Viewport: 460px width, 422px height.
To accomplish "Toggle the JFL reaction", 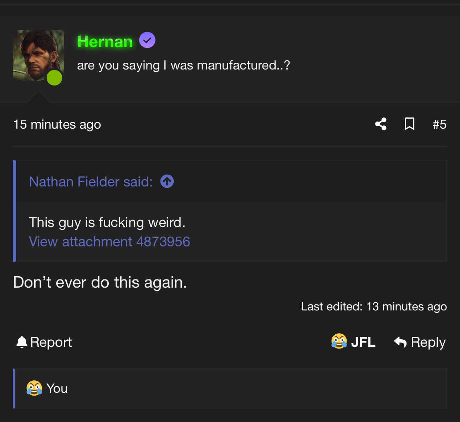I will pos(353,342).
